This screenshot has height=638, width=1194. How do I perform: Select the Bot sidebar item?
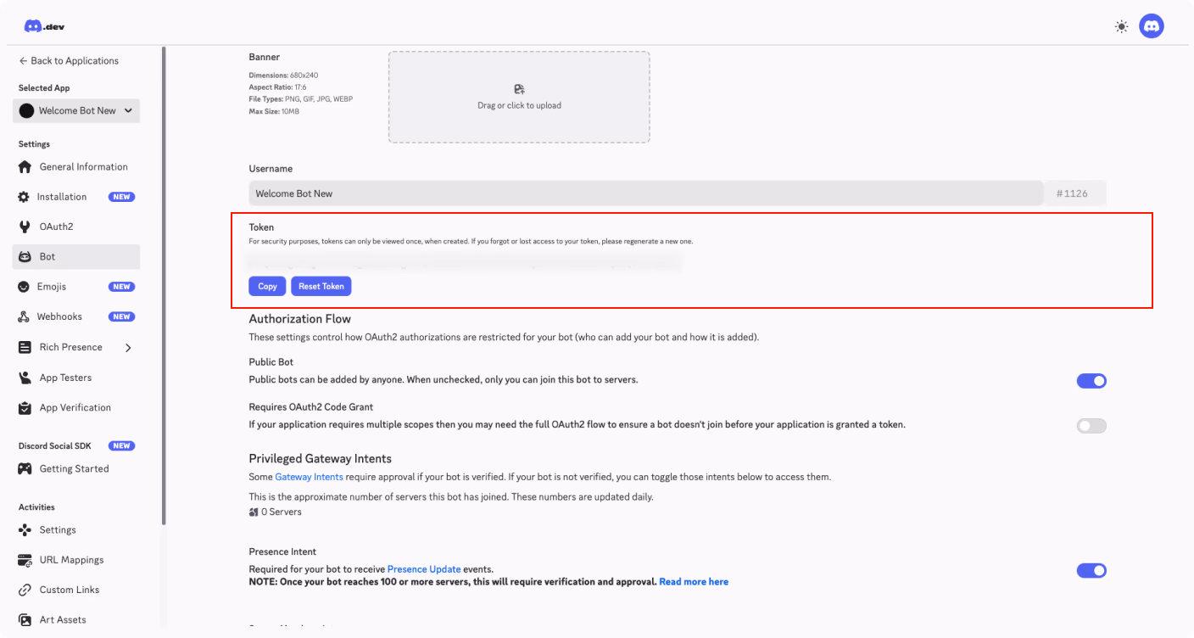pyautogui.click(x=76, y=257)
